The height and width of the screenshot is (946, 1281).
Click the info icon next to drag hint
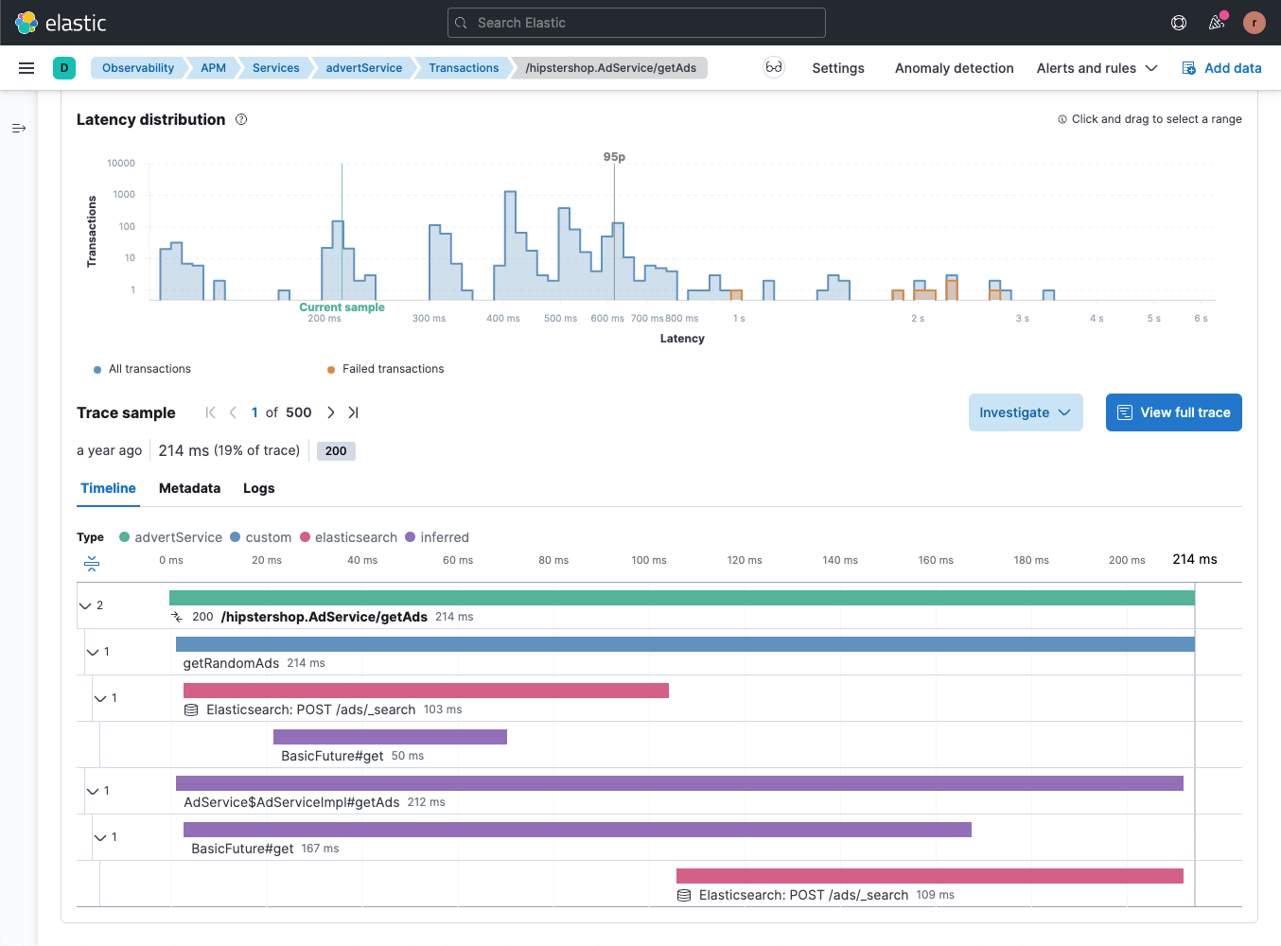1062,119
